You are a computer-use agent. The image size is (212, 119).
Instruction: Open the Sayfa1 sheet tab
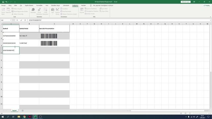(x=15, y=110)
